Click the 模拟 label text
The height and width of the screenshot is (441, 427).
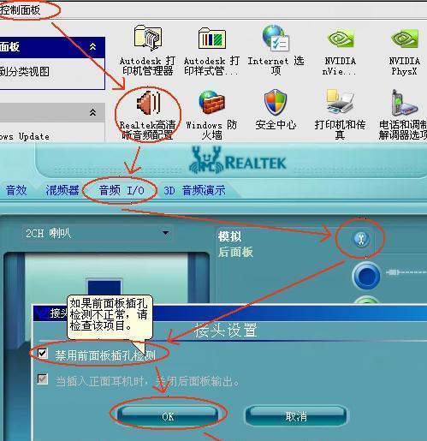click(229, 236)
